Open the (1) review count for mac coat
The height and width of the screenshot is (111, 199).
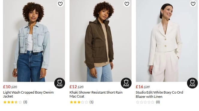[x=91, y=102]
